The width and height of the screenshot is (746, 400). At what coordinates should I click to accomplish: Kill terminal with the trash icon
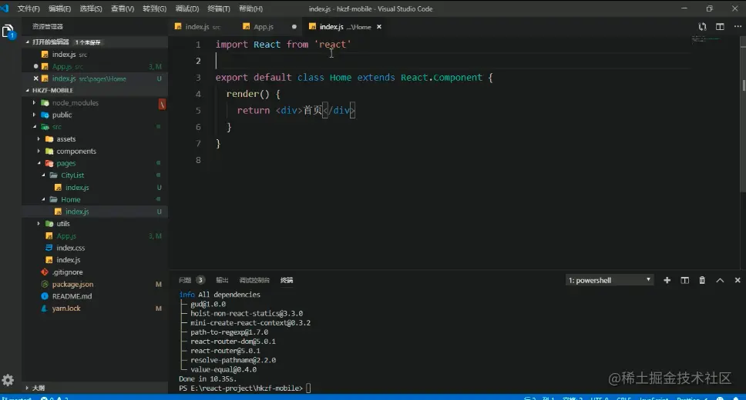coord(702,280)
